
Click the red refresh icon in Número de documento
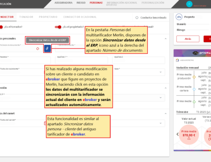[38, 49]
